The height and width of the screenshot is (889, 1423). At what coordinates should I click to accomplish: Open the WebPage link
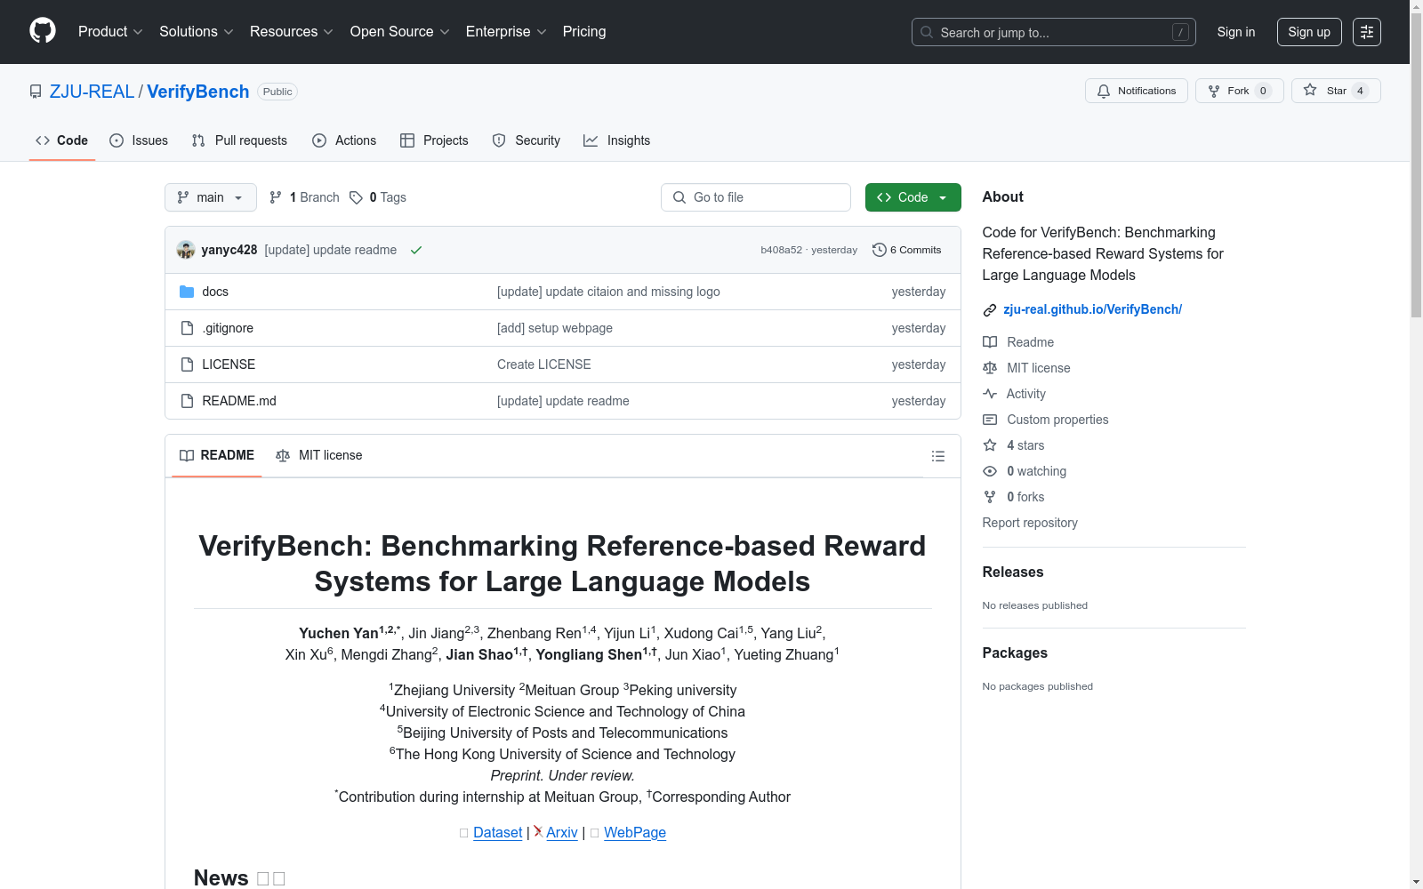[635, 832]
